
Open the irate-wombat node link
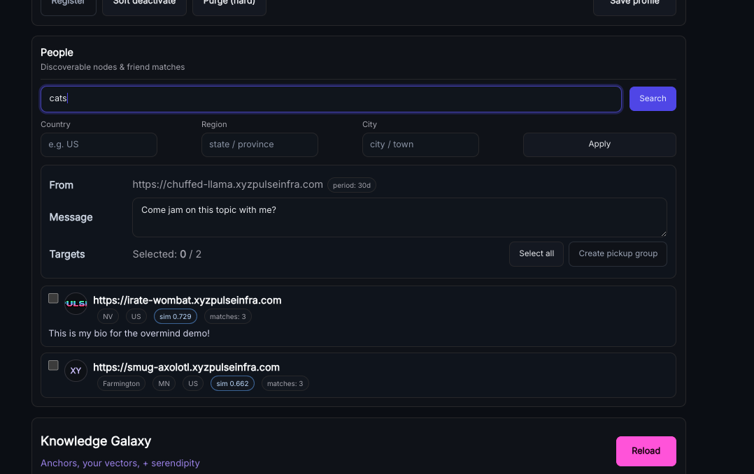187,300
